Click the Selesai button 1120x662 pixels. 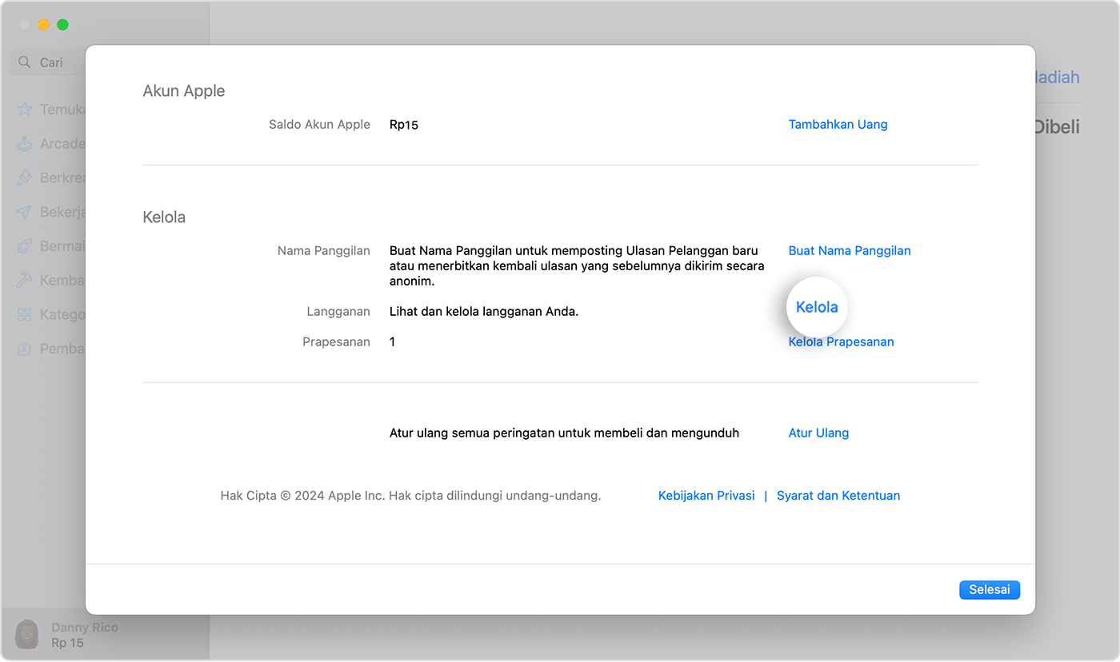[x=990, y=590]
